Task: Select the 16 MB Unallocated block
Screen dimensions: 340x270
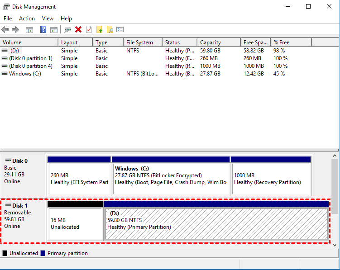Action: coord(75,224)
